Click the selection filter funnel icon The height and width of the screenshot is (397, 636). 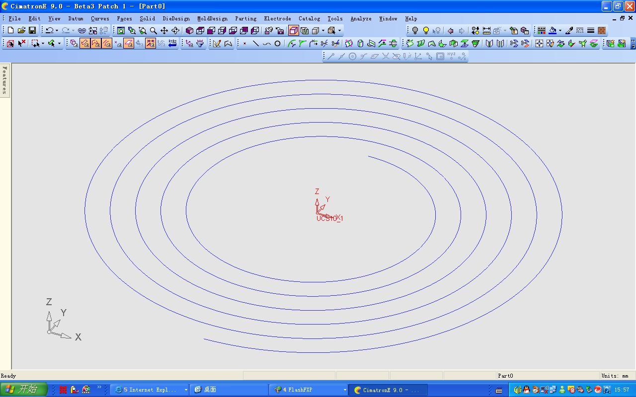pos(200,44)
